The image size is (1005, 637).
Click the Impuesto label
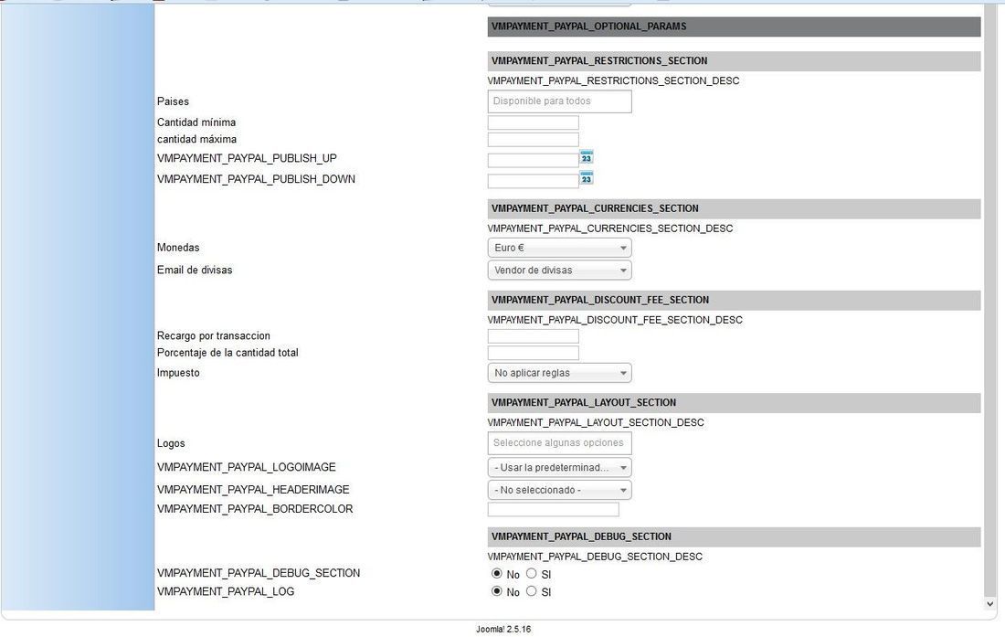(178, 372)
